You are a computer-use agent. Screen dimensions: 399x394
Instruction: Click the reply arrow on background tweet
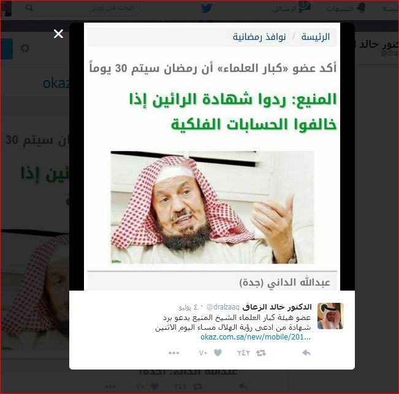point(243,387)
